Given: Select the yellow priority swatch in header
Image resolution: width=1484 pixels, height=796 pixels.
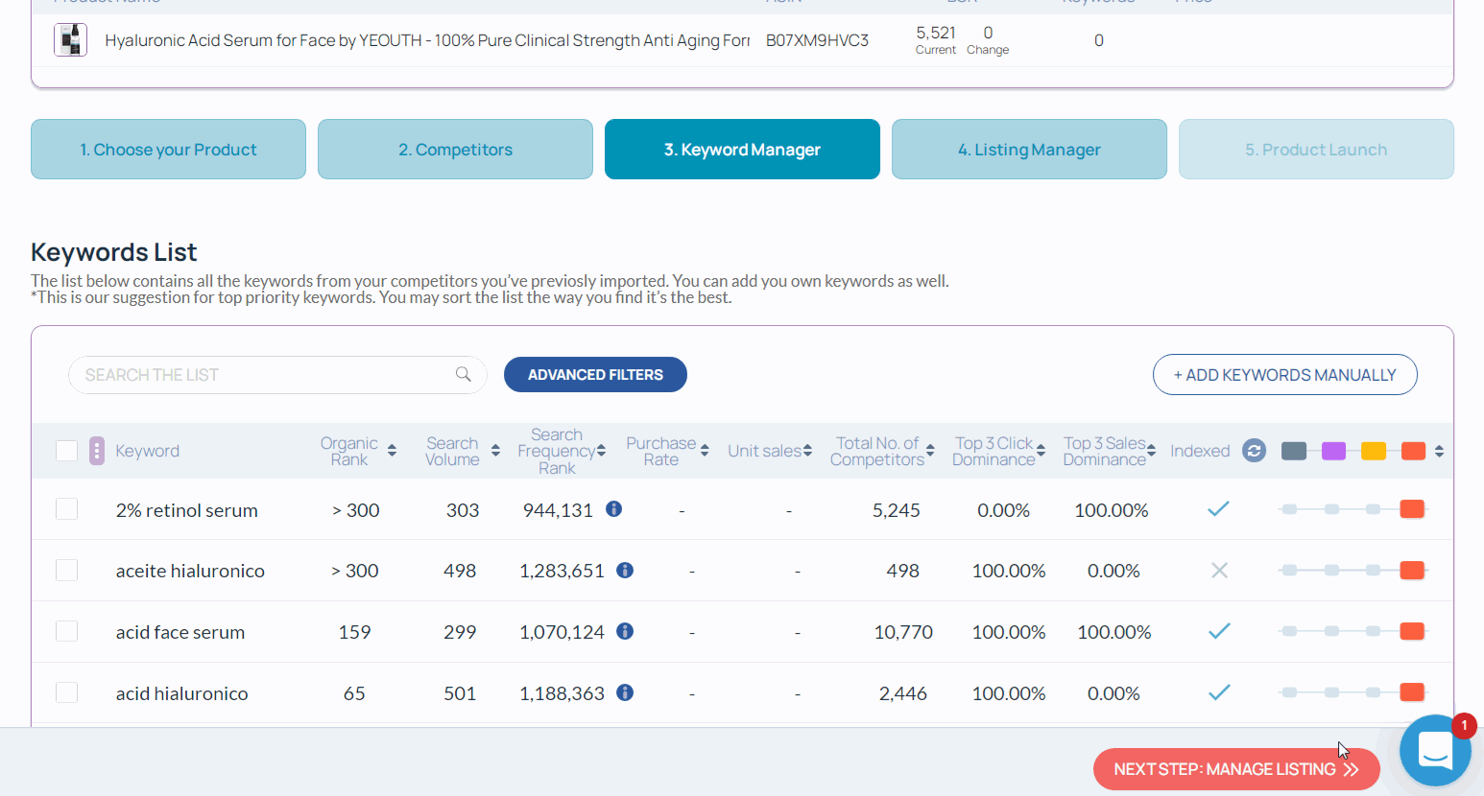Looking at the screenshot, I should pyautogui.click(x=1374, y=451).
